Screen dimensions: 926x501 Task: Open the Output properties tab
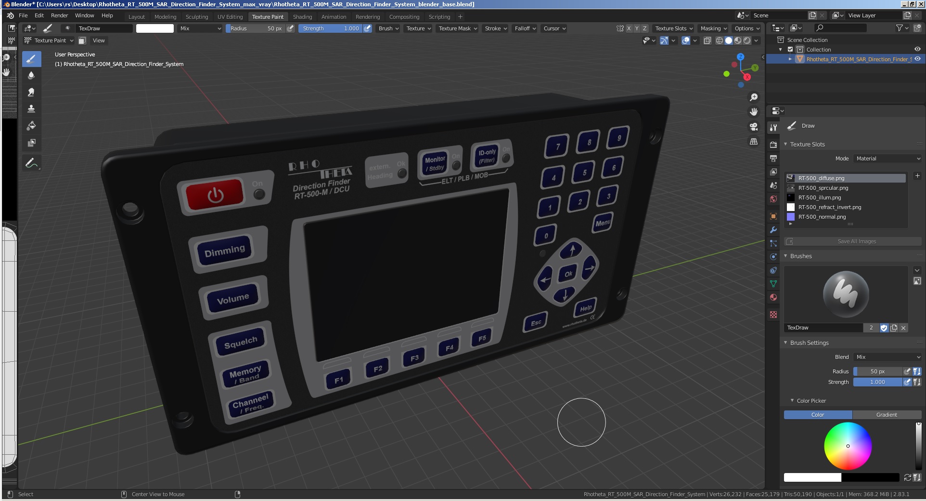773,158
